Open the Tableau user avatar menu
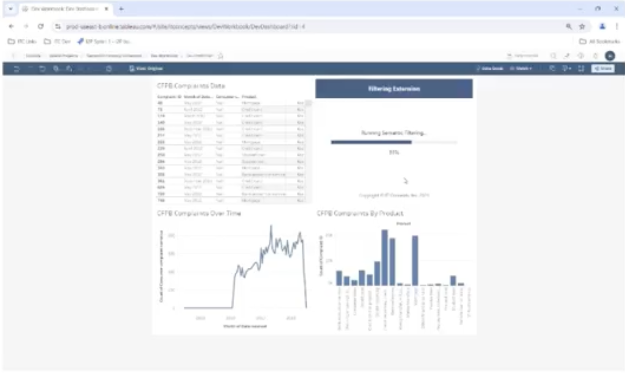Image resolution: width=625 pixels, height=374 pixels. [610, 56]
